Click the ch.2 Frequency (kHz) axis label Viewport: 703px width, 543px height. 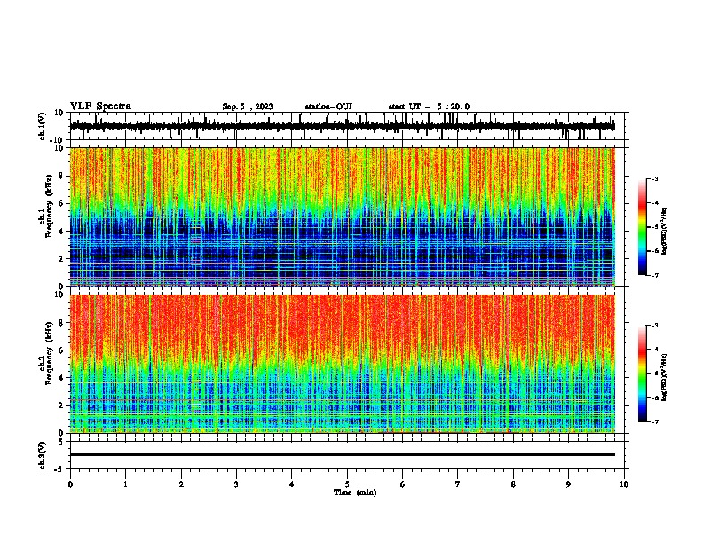[x=45, y=353]
